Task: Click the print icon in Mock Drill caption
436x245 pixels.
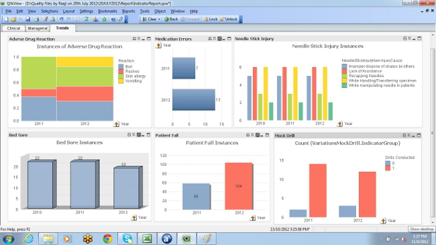Action: pyautogui.click(x=404, y=136)
